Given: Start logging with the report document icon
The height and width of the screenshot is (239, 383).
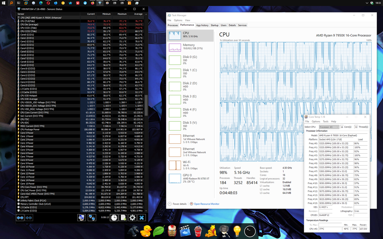Looking at the screenshot, I should coord(123,217).
